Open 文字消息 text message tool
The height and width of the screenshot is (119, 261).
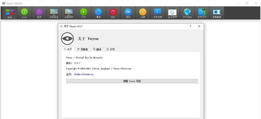tap(158, 13)
